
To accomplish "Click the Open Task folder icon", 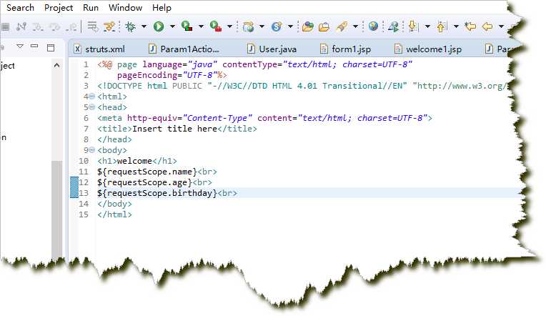I will [324, 26].
